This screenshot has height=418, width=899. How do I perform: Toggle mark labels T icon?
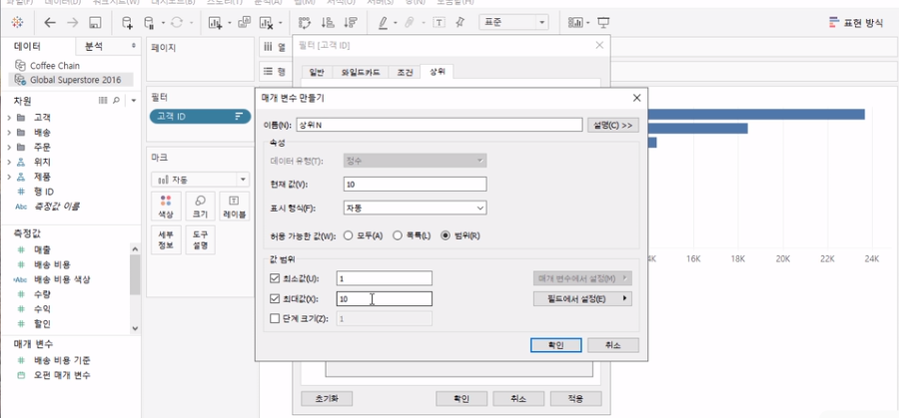[x=440, y=23]
